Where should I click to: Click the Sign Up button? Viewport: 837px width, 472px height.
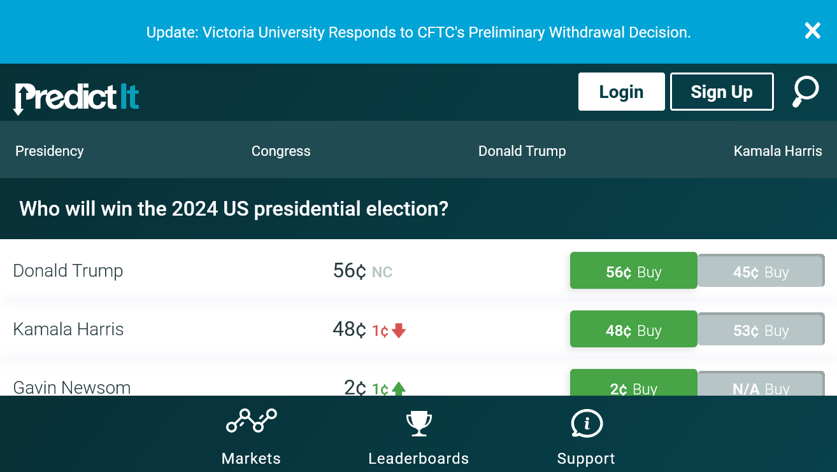click(722, 92)
